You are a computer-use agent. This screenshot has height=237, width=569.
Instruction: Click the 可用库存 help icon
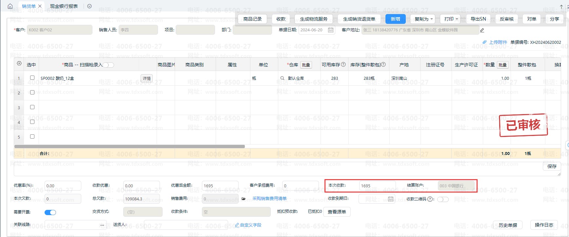click(x=343, y=64)
